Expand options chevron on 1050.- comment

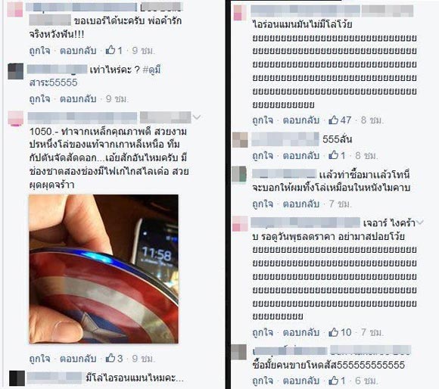(197, 117)
